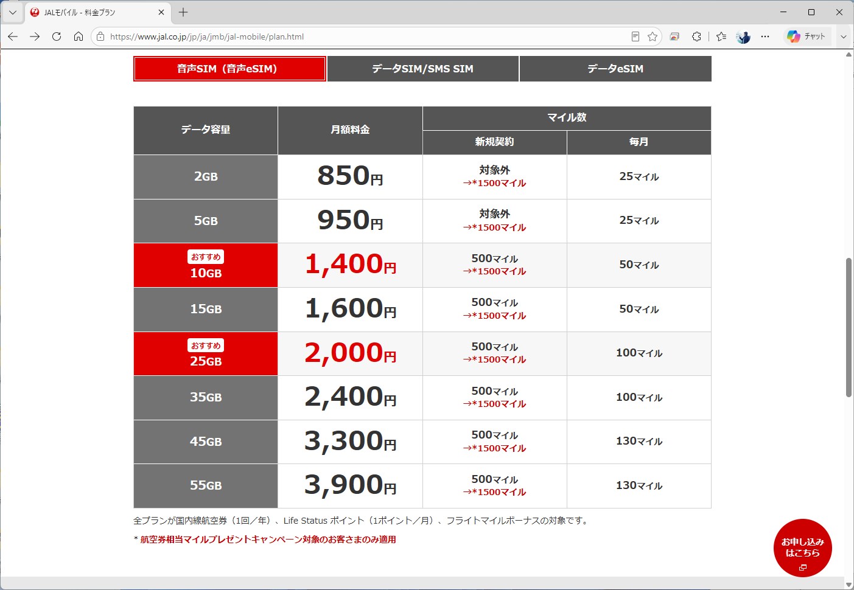Open the reader view icon
Viewport: 854px width, 590px height.
pos(635,36)
